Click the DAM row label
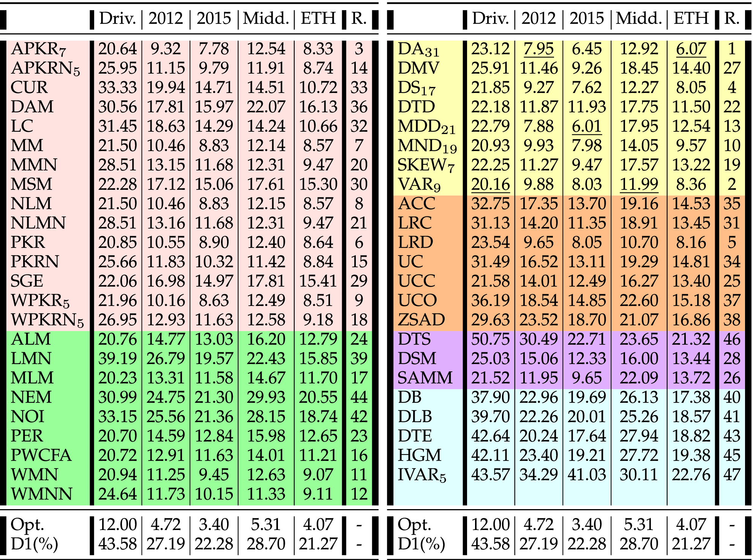 pos(32,107)
